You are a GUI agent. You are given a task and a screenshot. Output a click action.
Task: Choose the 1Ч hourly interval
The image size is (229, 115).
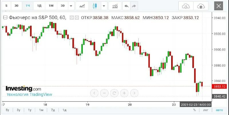click(x=28, y=6)
